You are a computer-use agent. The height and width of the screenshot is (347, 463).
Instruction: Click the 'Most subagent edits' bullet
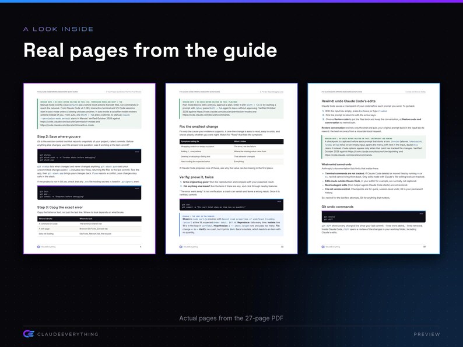(365, 185)
